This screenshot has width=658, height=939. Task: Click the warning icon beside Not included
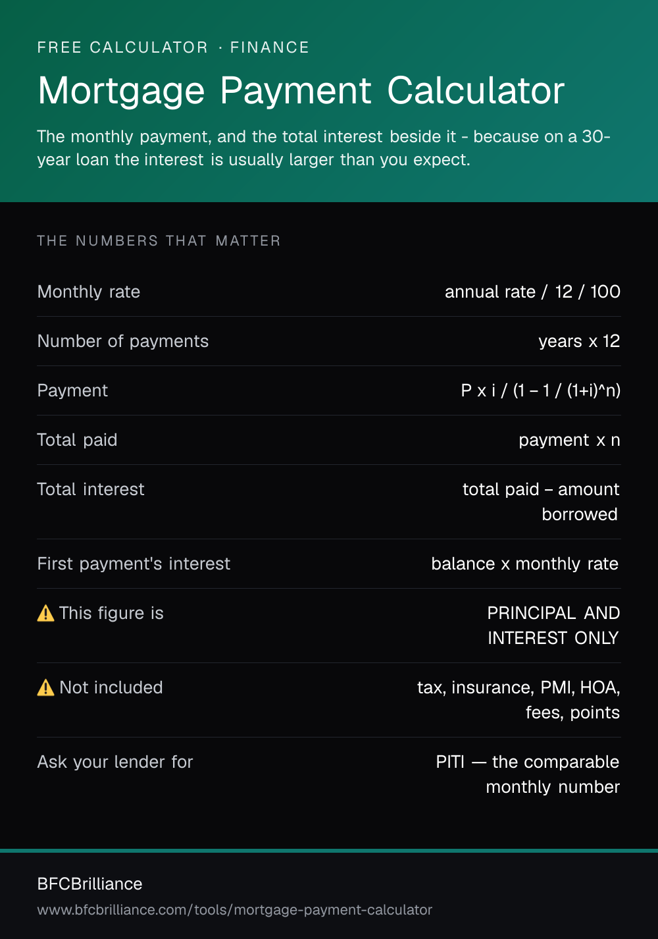point(45,687)
